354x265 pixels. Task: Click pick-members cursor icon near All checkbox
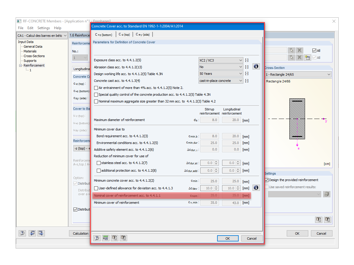click(x=292, y=50)
